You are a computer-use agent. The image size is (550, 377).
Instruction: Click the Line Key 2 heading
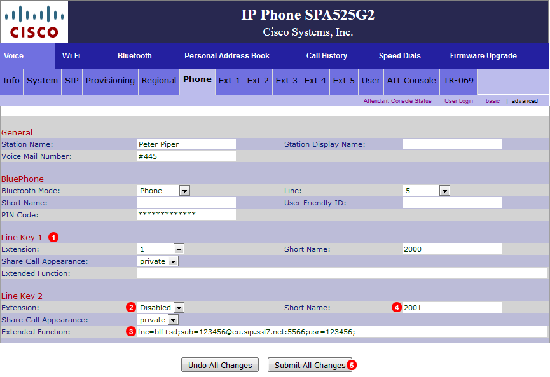point(22,296)
